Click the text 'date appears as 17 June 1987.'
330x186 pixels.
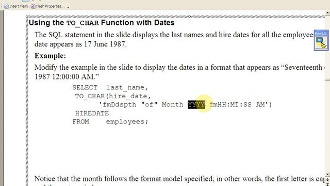[x=80, y=44]
